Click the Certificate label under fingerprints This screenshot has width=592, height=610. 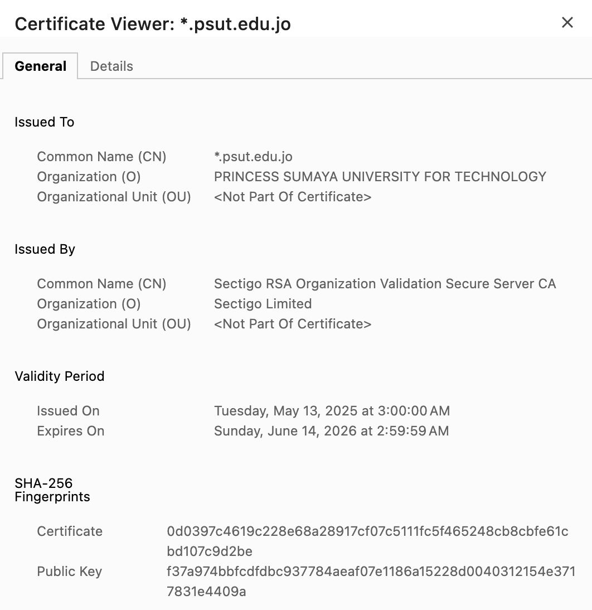[x=70, y=531]
